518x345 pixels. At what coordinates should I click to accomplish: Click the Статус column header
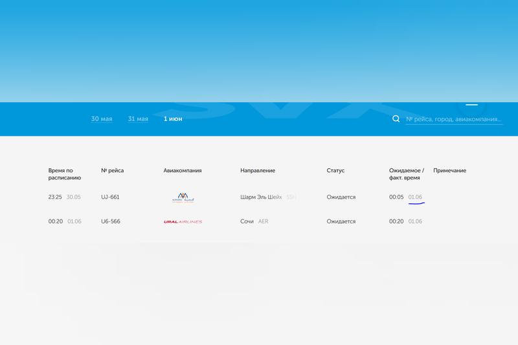pyautogui.click(x=335, y=170)
